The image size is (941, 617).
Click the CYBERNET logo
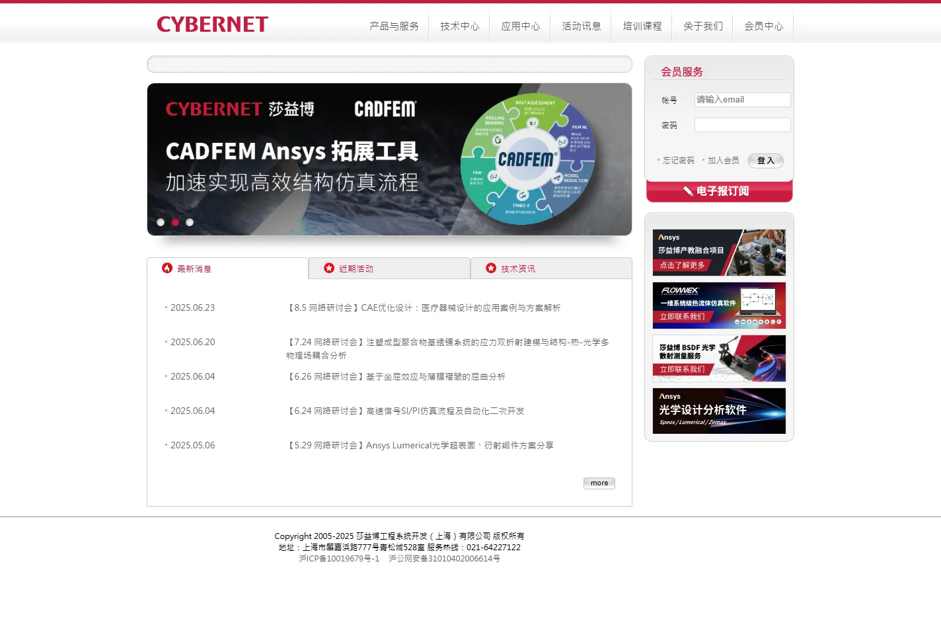[212, 24]
